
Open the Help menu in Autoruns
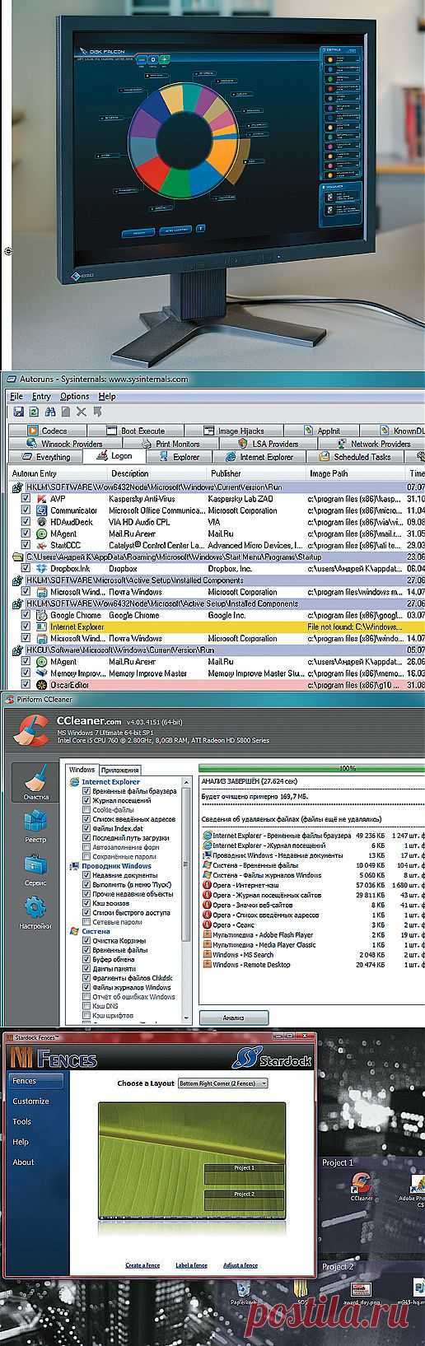[x=107, y=396]
